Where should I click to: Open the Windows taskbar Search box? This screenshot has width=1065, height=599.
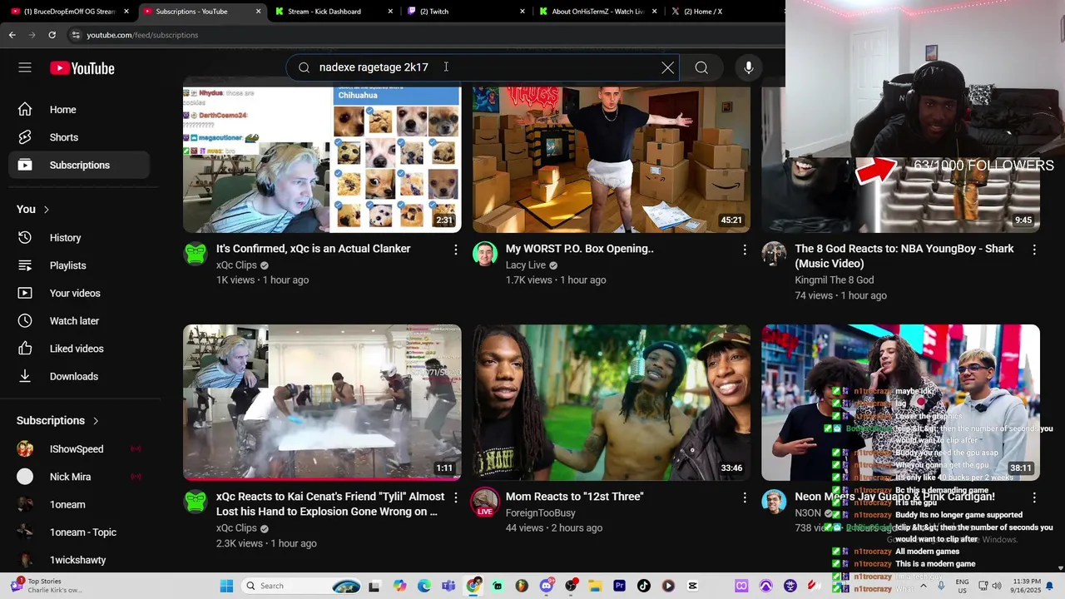tap(303, 586)
